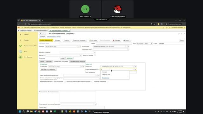Viewport: 203px width, 114px height.
Task: Open the Главное section in the sidebar
Action: 26,35
